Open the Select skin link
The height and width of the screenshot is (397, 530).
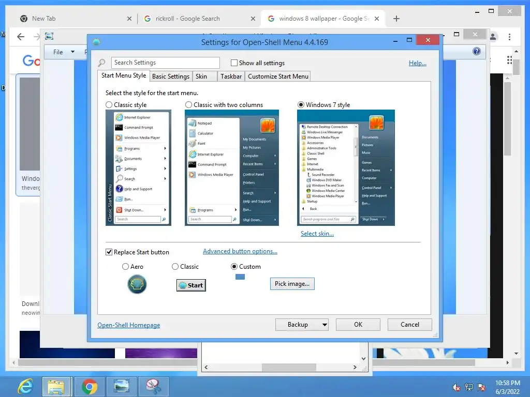[317, 234]
